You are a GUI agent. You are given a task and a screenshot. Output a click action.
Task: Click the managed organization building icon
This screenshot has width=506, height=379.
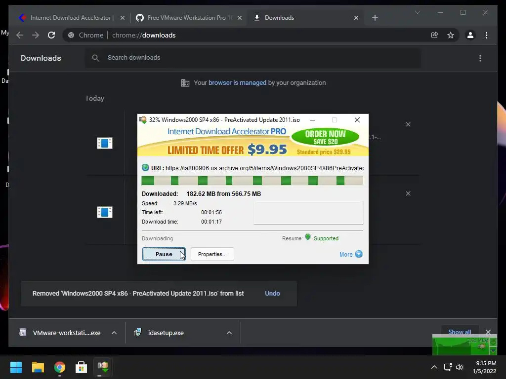point(185,83)
